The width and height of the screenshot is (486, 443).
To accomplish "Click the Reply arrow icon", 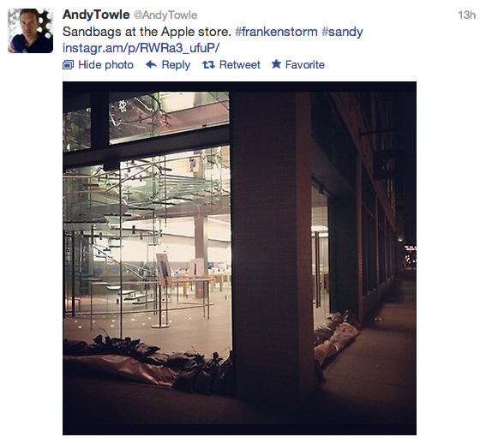I will pos(151,64).
